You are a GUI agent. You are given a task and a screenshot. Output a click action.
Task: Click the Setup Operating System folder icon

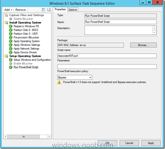6,56
